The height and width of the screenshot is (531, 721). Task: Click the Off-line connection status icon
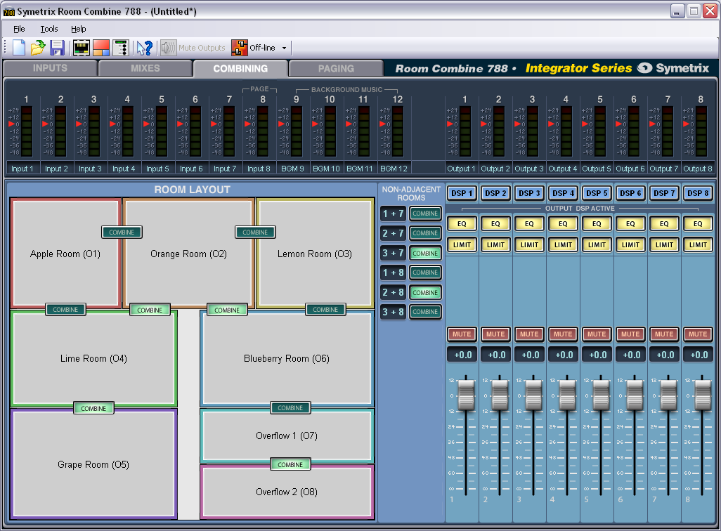click(239, 47)
